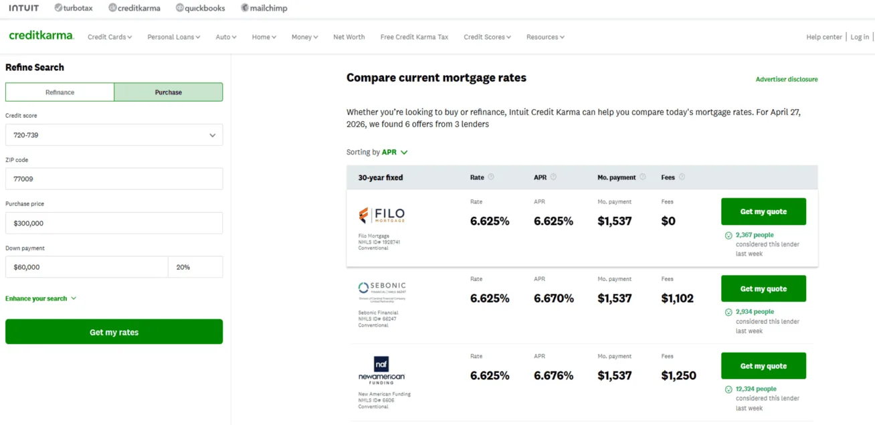
Task: Click the Get my rates button
Action: pyautogui.click(x=114, y=332)
